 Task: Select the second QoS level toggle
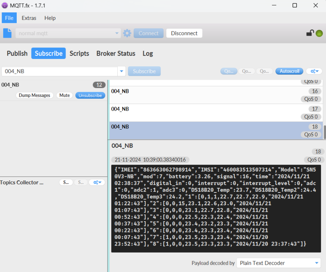(x=247, y=71)
